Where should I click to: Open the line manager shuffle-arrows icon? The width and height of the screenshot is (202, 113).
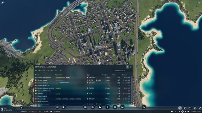click(57, 107)
